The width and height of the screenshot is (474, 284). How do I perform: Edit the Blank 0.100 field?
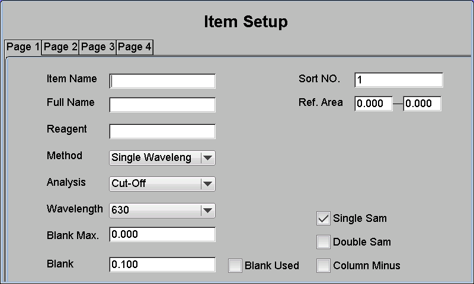[x=162, y=264]
